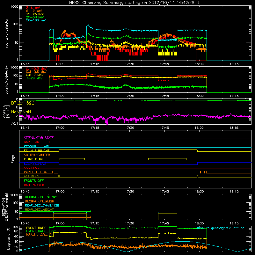Select the REAR_DEC_WEIGHT legend label

tap(39, 210)
